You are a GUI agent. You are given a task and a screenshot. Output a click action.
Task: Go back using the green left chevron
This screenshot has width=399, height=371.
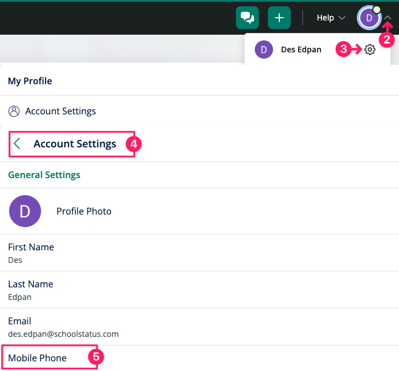coord(17,144)
